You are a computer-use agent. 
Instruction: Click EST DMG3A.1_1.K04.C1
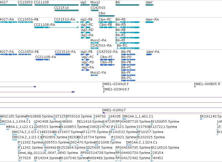(3, 124)
